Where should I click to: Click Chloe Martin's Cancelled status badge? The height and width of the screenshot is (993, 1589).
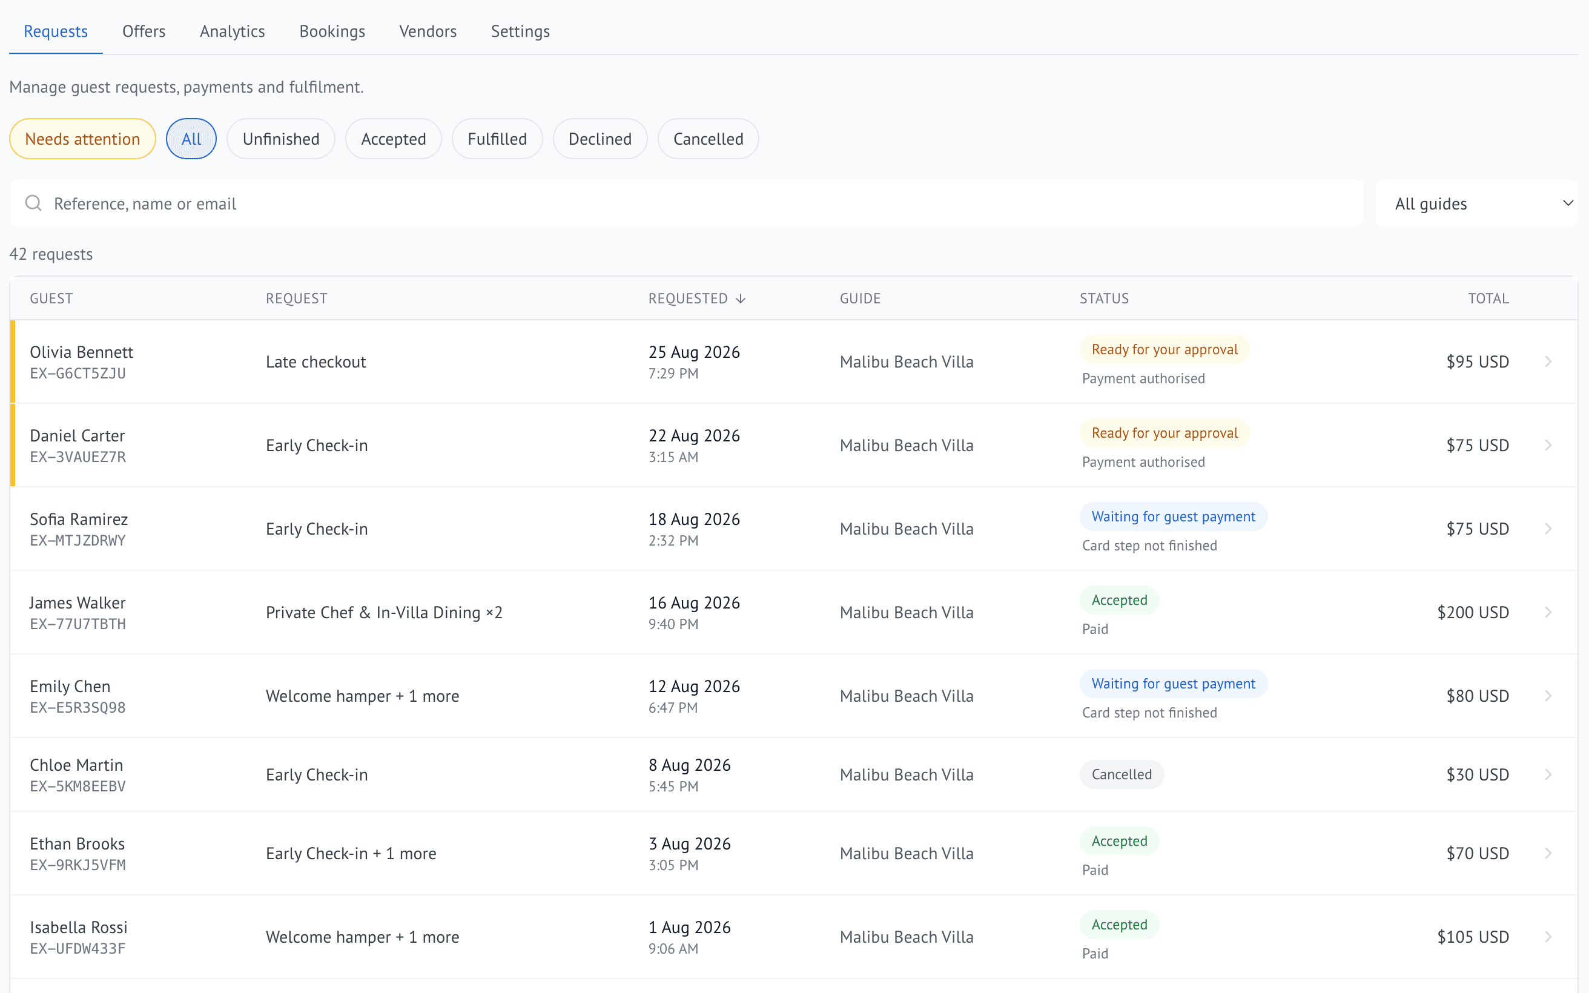click(1122, 774)
